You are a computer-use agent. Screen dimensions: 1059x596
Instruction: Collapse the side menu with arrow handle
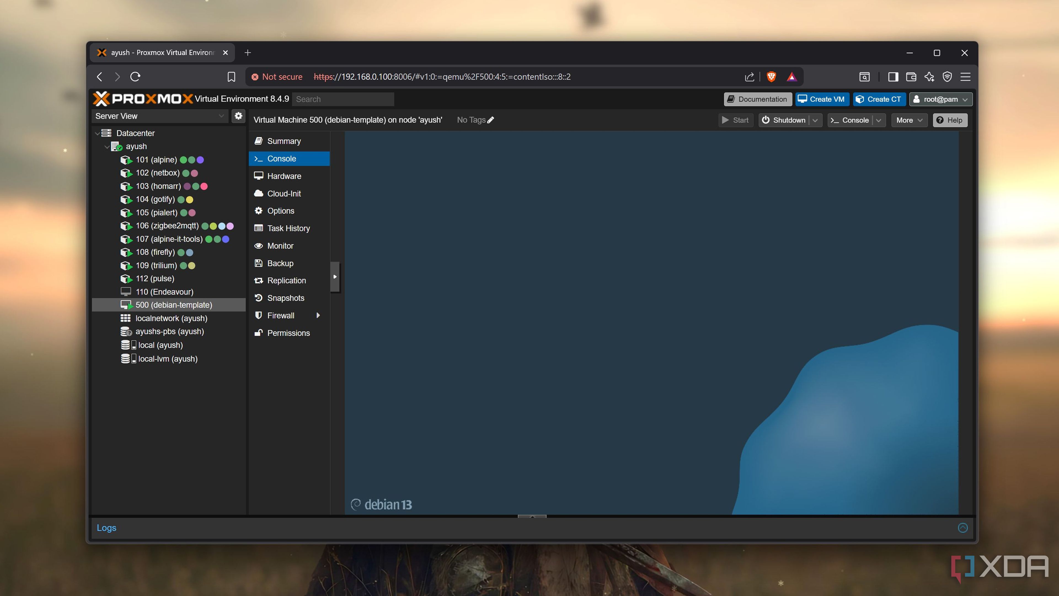tap(335, 277)
